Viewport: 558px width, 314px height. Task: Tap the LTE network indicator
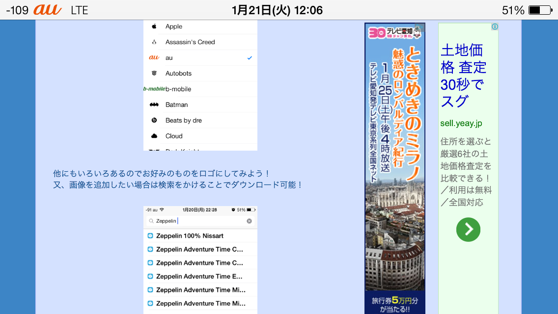(x=80, y=10)
